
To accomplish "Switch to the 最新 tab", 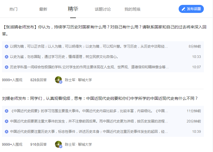I will pos(43,9).
